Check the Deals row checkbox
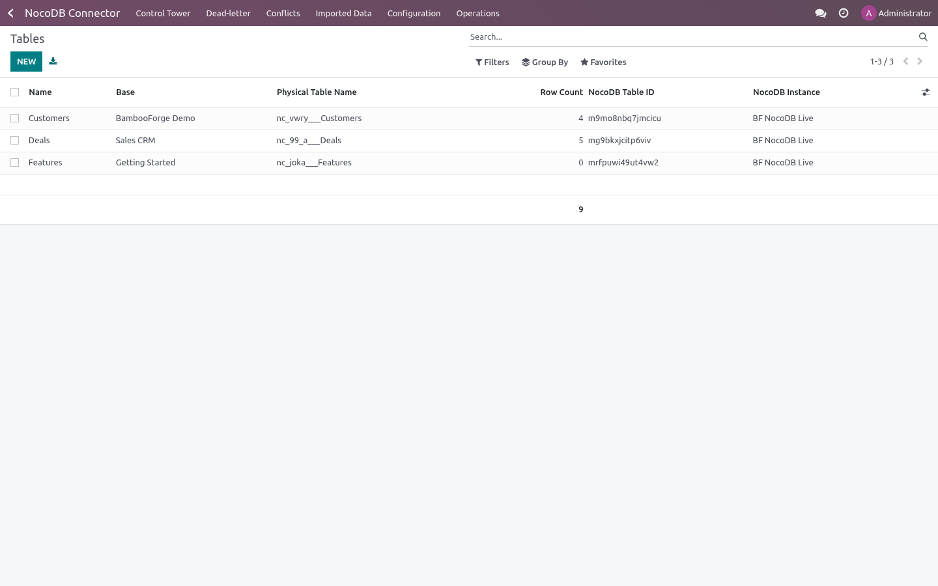The image size is (938, 586). pyautogui.click(x=14, y=141)
